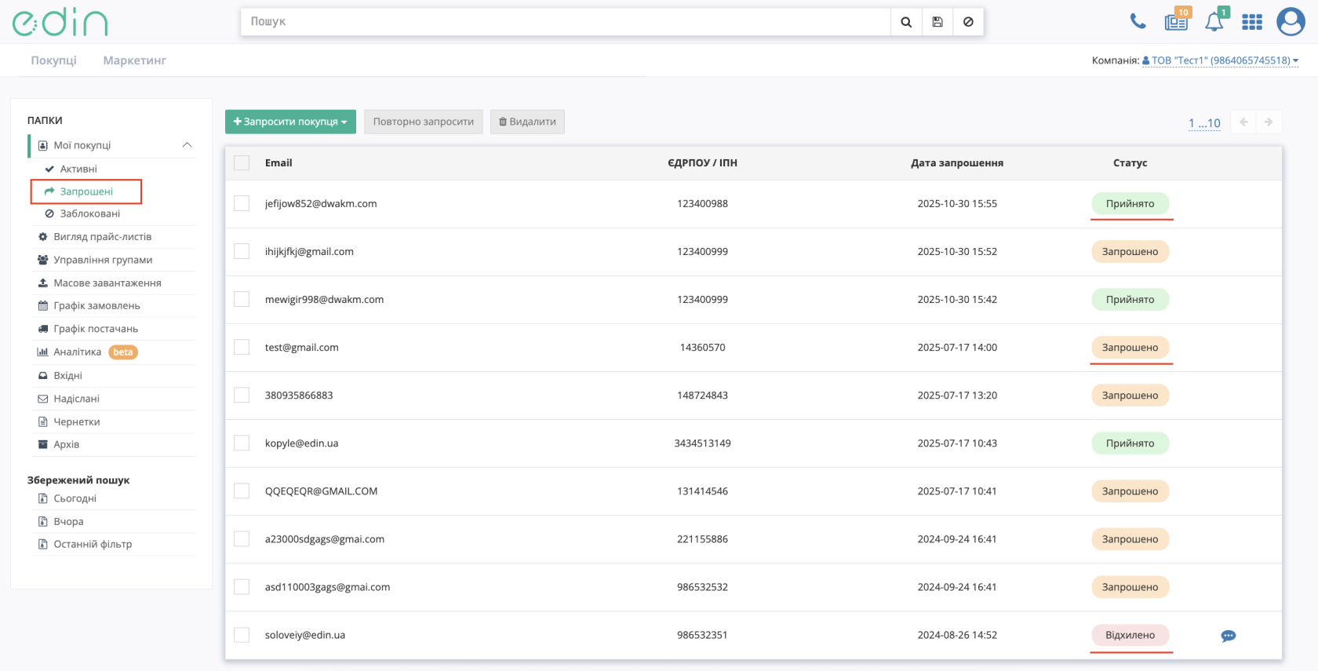The image size is (1318, 671).
Task: Open the comment bubble for soloveiy@edin.ua
Action: pos(1229,636)
